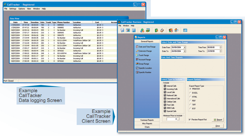Click the Minimum Price to Include field
Viewport: 245px width, 136px height.
tap(173, 119)
